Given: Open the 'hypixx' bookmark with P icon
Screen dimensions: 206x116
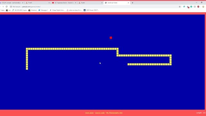Looking at the screenshot, I should 19,10.
